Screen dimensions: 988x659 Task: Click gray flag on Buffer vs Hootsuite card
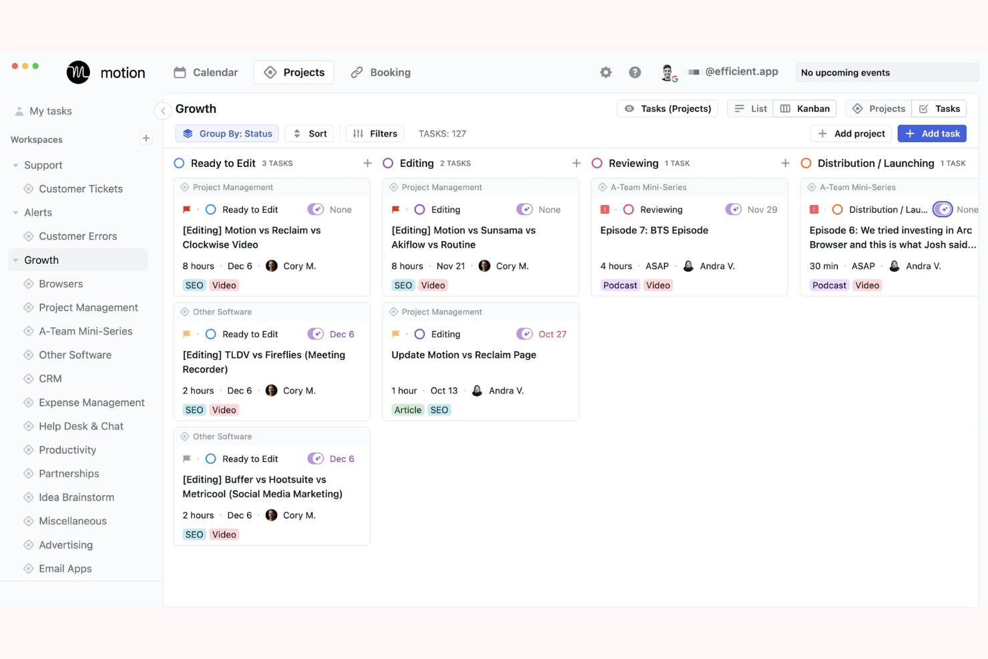pos(187,459)
